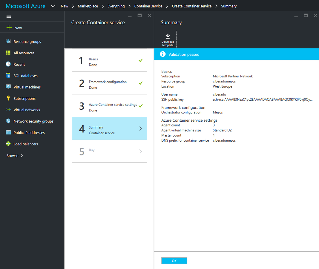Click the Network security groups shield icon
319x269 pixels.
tap(8, 121)
